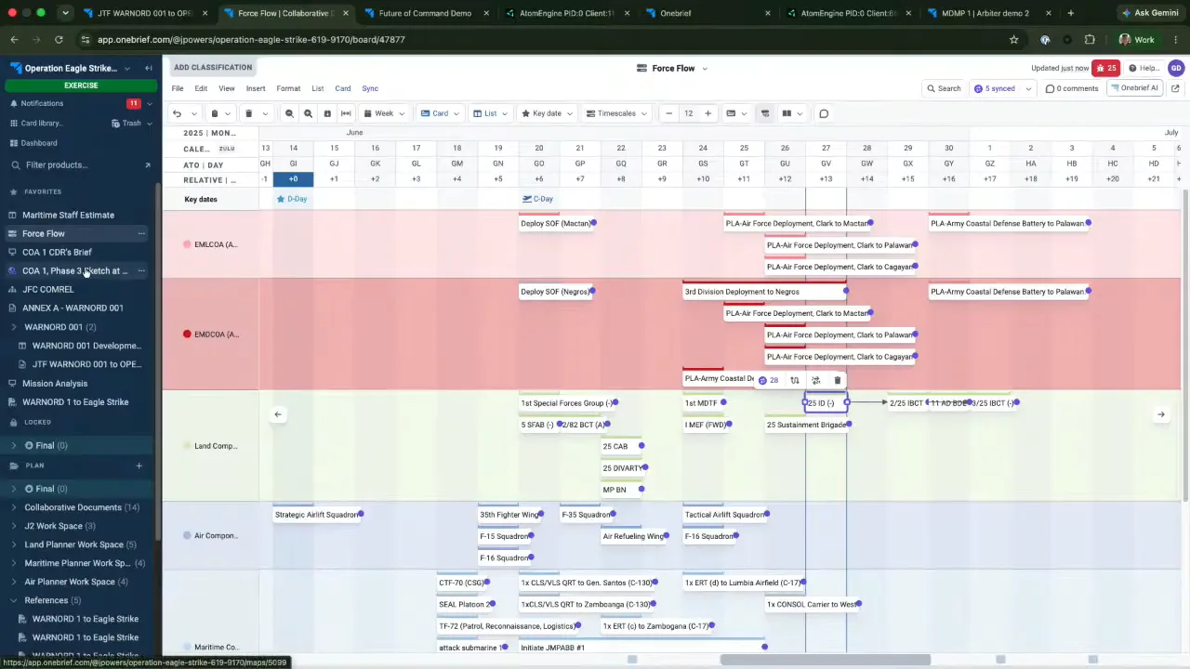The width and height of the screenshot is (1190, 669).
Task: Add a new item in the Plan section
Action: pyautogui.click(x=139, y=466)
